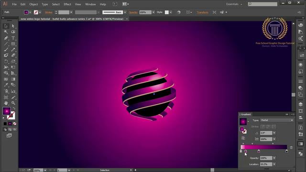Select the Shape Builder tool

(x=6, y=73)
